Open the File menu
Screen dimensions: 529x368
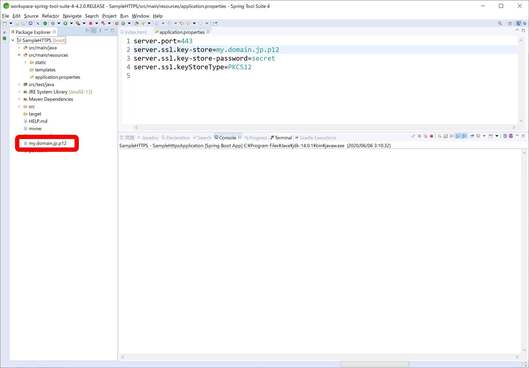pyautogui.click(x=6, y=16)
